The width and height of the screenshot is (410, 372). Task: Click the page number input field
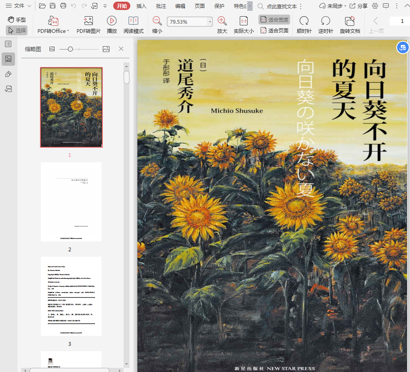(400, 21)
